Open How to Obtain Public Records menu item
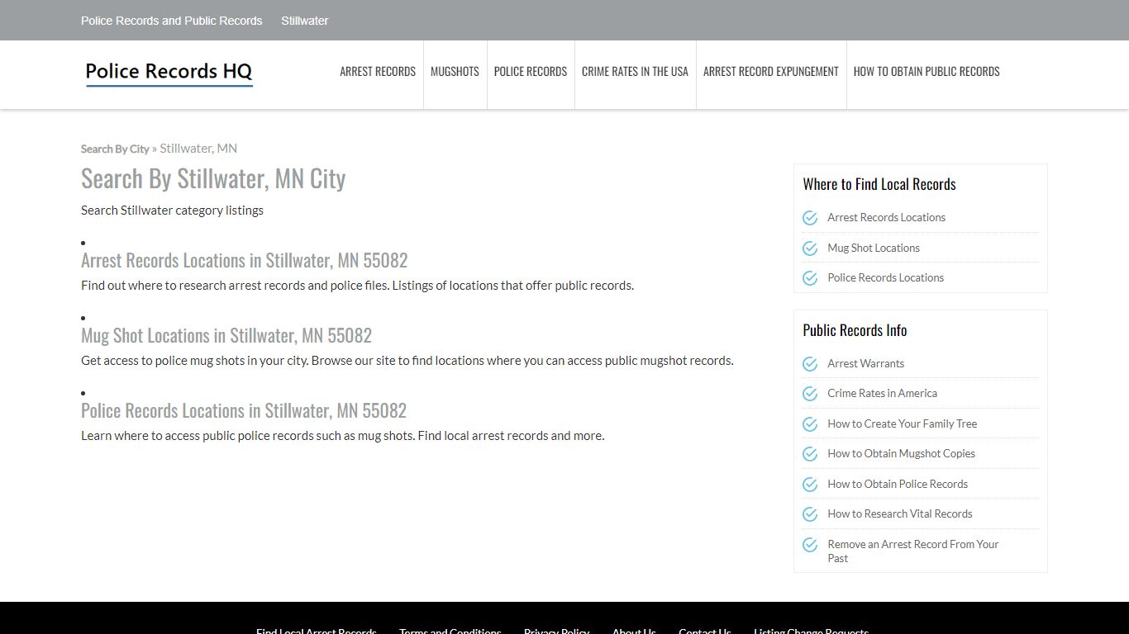Screen dimensions: 1129x634 927,72
